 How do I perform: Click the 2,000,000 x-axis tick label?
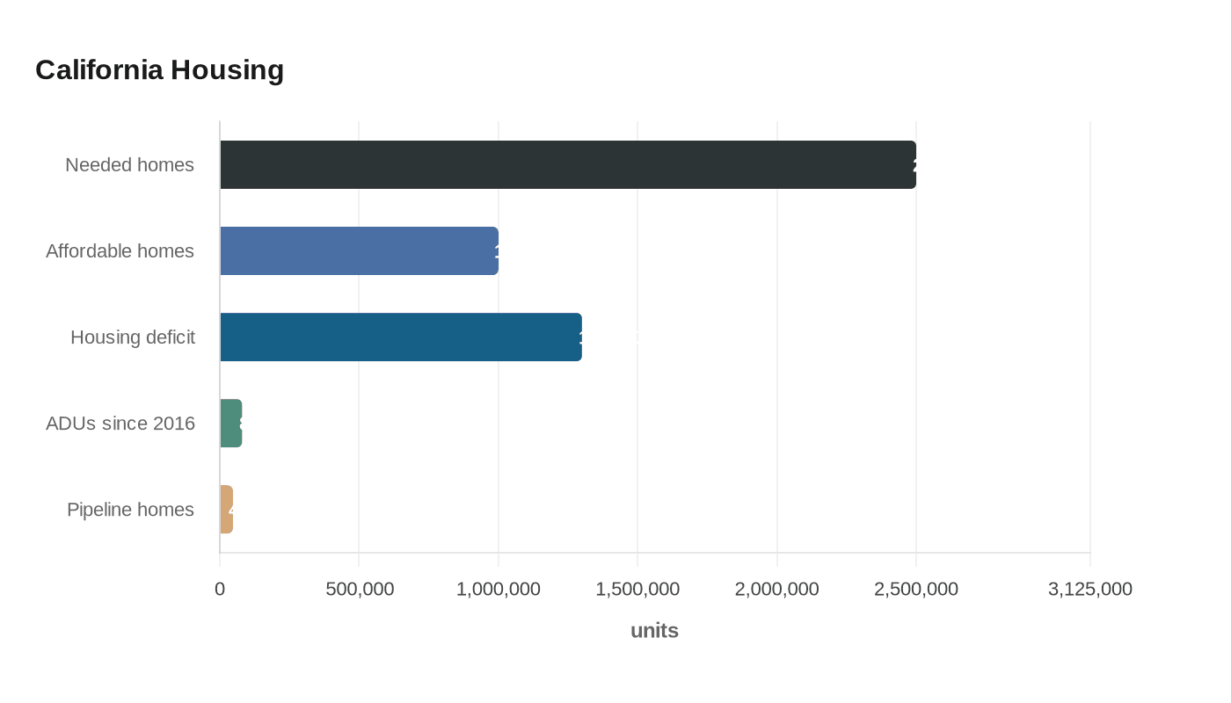[777, 589]
